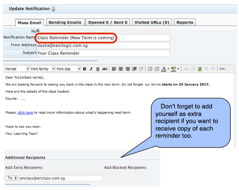Click the From Address input field
Image resolution: width=239 pixels, height=190 pixels.
click(x=103, y=46)
